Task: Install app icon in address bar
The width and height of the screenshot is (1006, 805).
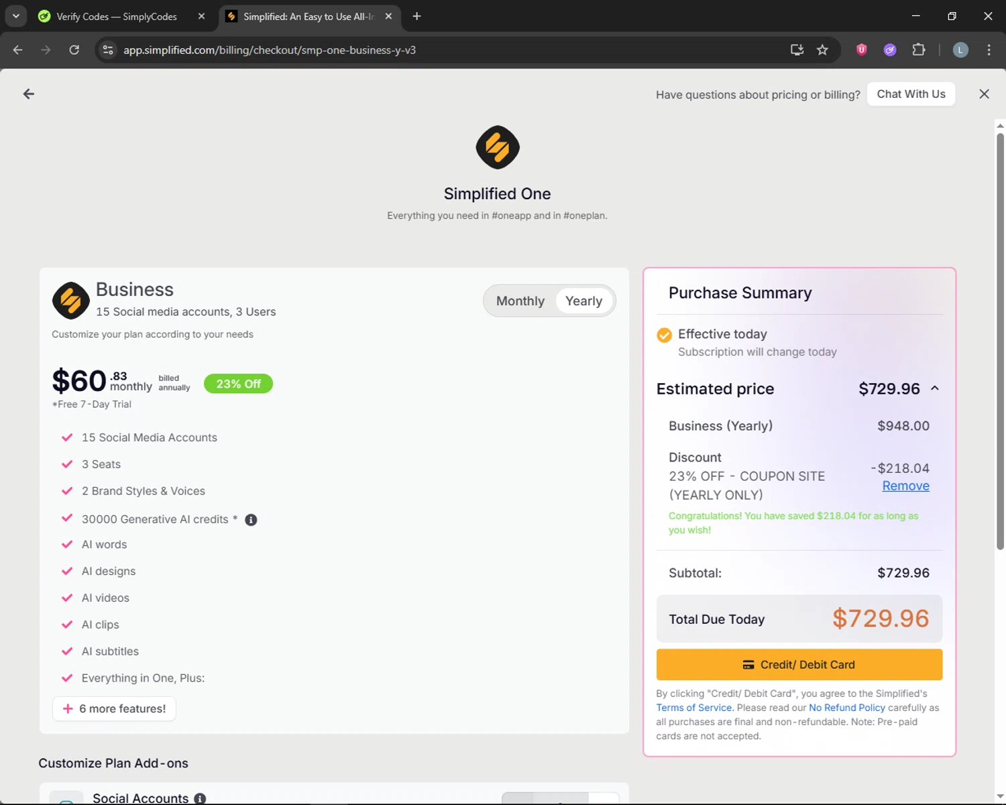Action: (x=797, y=50)
